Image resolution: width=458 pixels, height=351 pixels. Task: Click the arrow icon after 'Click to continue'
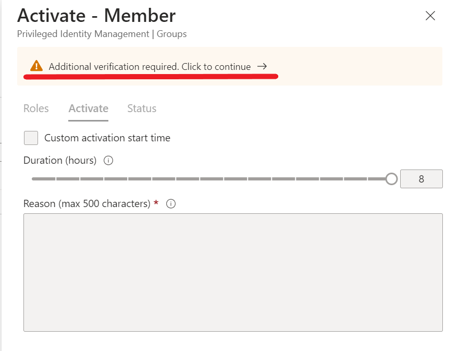click(x=262, y=67)
